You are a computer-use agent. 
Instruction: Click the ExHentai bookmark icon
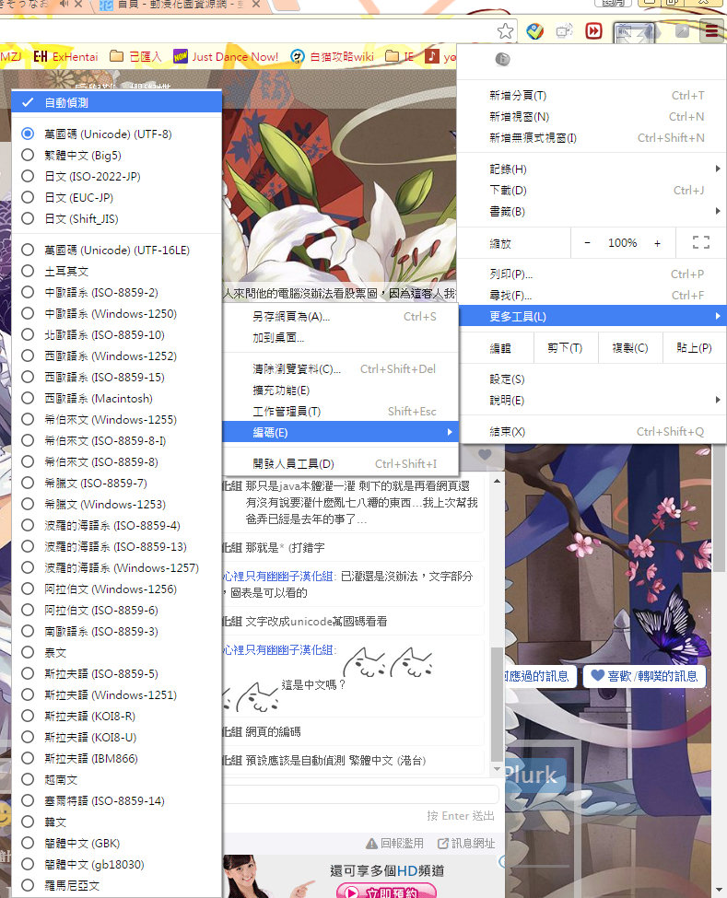coord(41,57)
